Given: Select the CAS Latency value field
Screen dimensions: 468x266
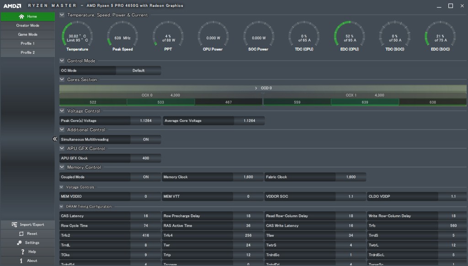Looking at the screenshot, I should point(146,216).
